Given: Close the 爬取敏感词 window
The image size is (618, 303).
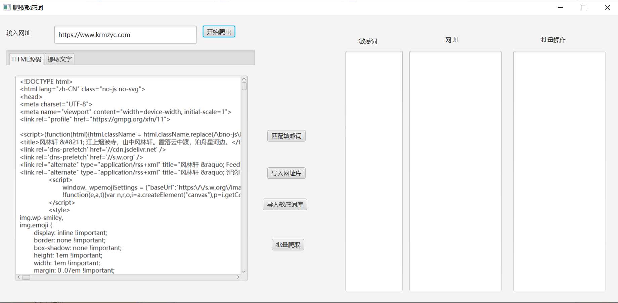Looking at the screenshot, I should click(607, 7).
